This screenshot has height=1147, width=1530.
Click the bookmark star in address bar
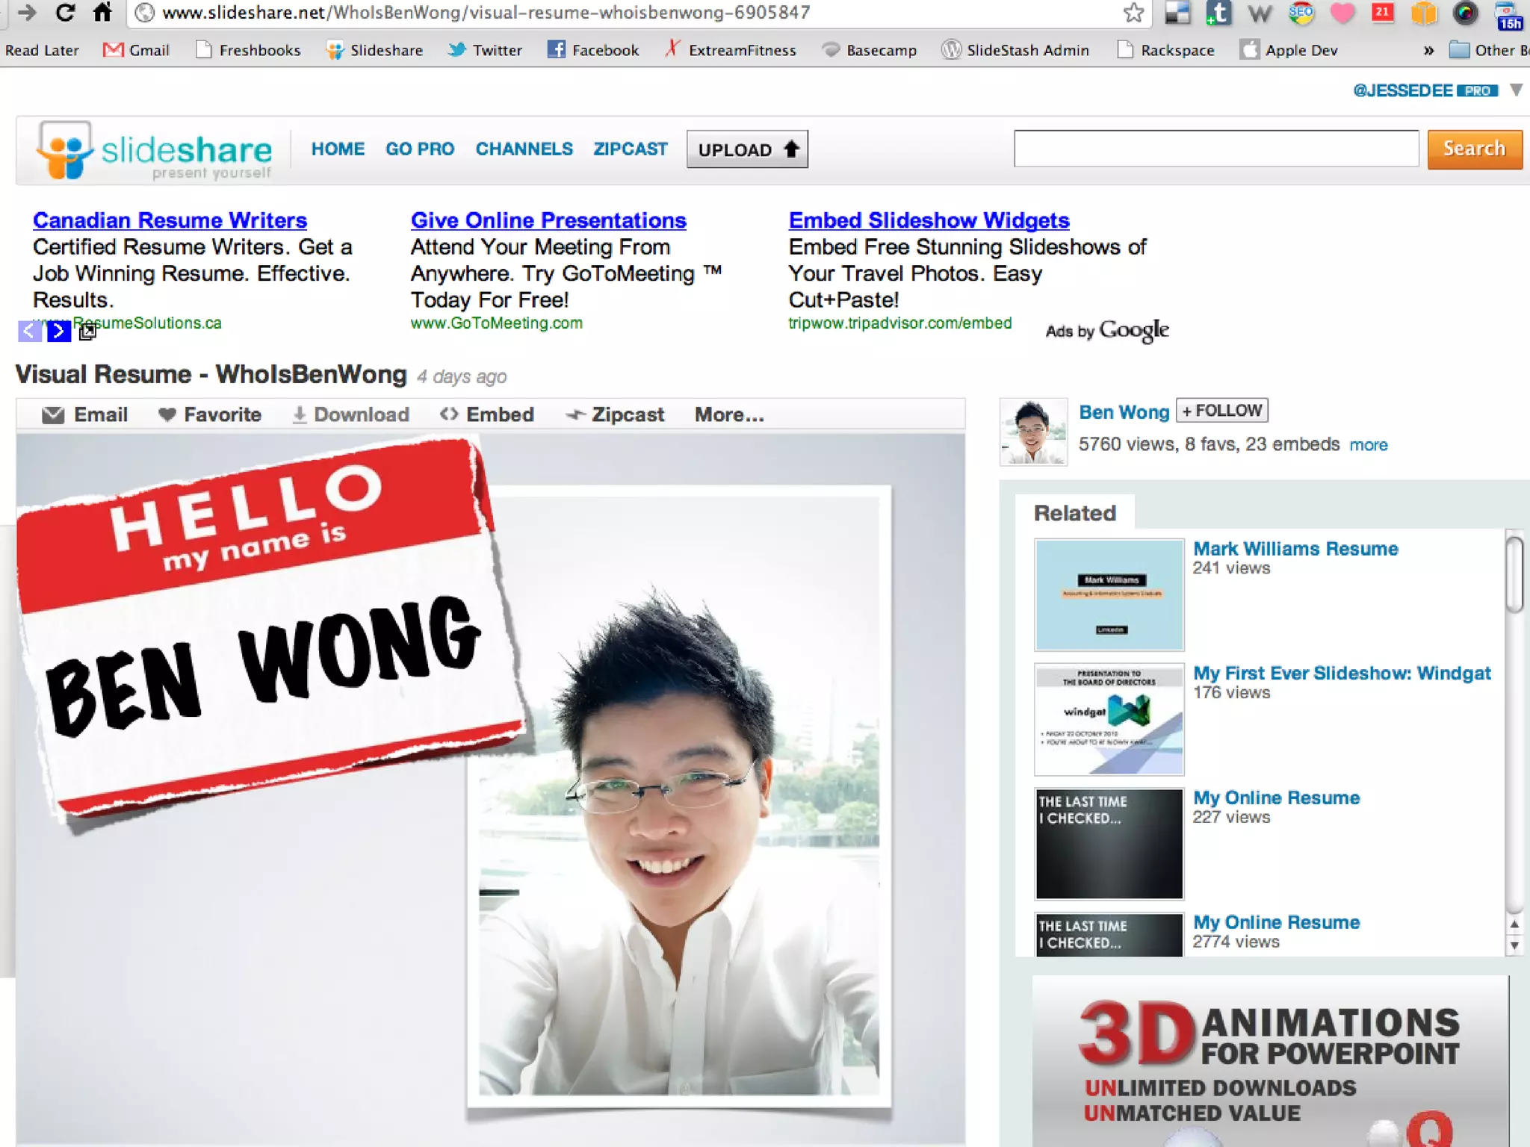(1133, 13)
